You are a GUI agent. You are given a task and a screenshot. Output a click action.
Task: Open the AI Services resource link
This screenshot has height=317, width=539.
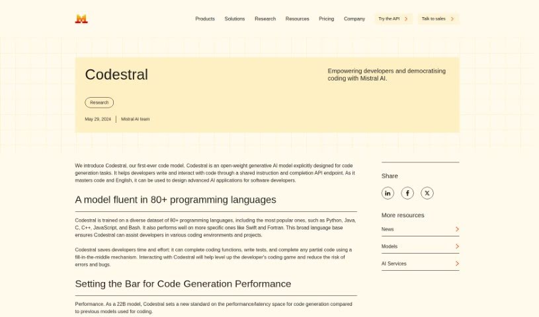pos(421,264)
